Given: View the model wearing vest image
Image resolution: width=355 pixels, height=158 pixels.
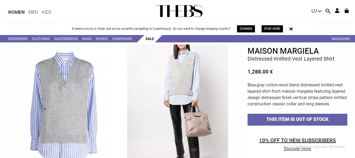Looking at the screenshot, I should (178, 101).
